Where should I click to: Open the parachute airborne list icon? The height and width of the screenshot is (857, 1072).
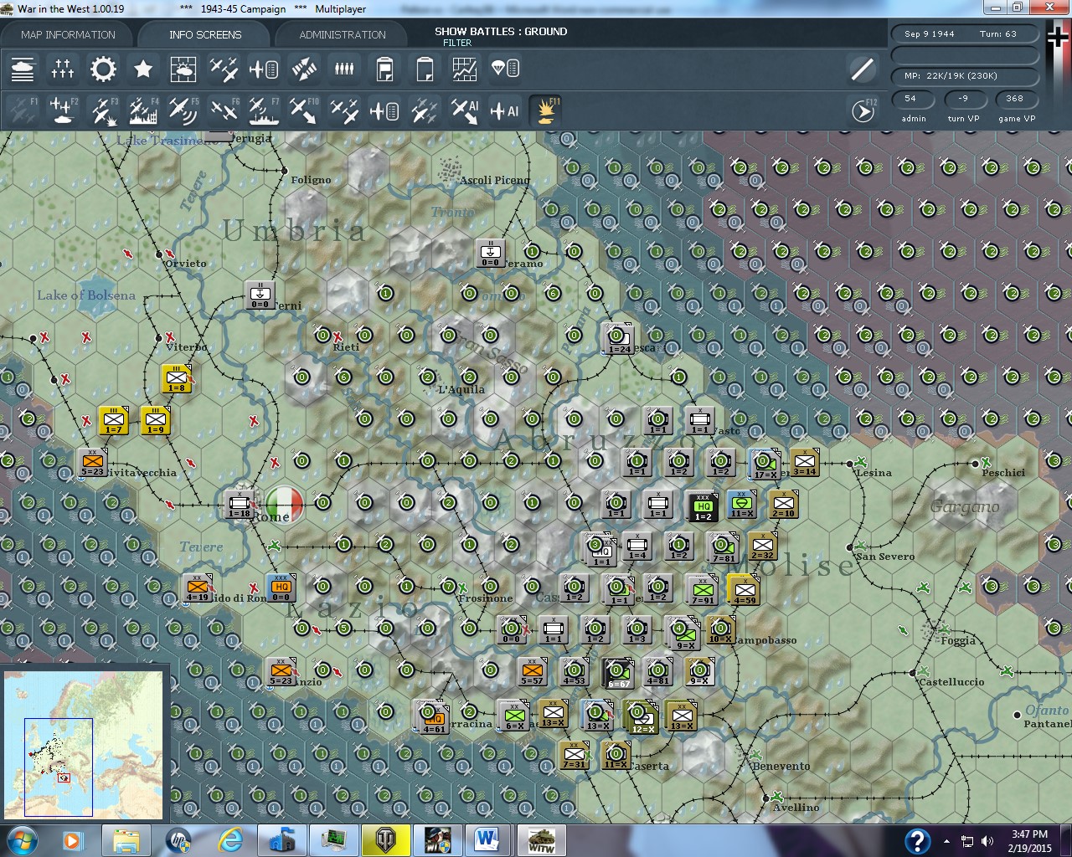pos(505,69)
